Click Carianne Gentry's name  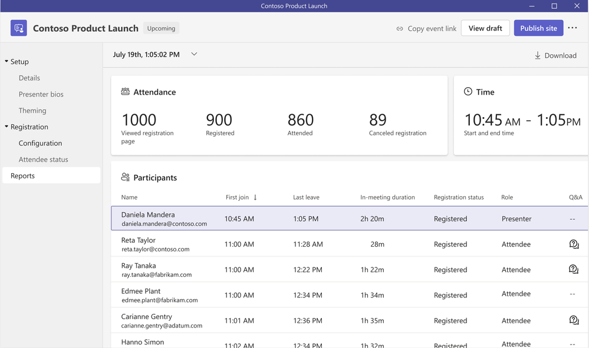(x=146, y=317)
